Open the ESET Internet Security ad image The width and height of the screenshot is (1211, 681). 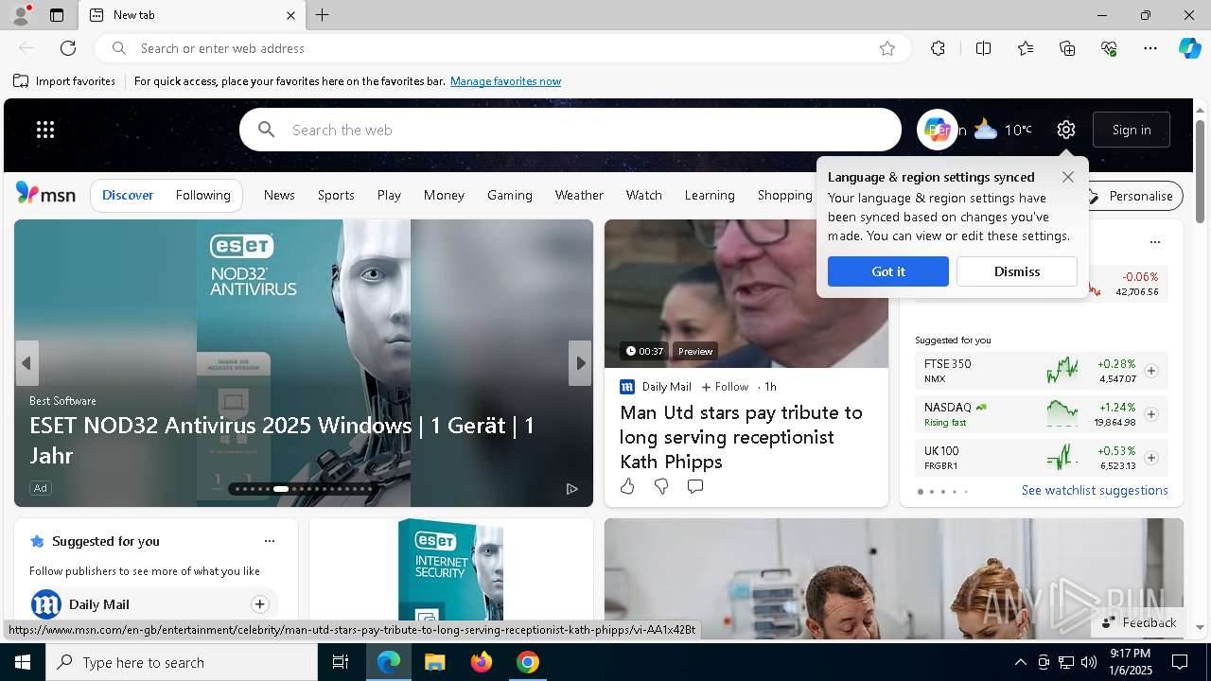click(x=451, y=569)
